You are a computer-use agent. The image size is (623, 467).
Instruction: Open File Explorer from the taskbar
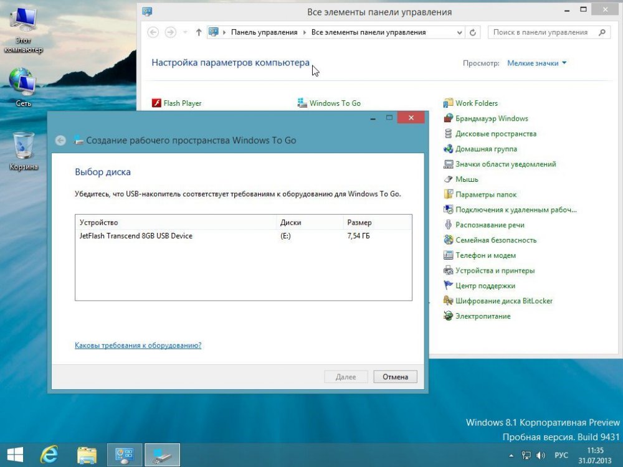(87, 455)
